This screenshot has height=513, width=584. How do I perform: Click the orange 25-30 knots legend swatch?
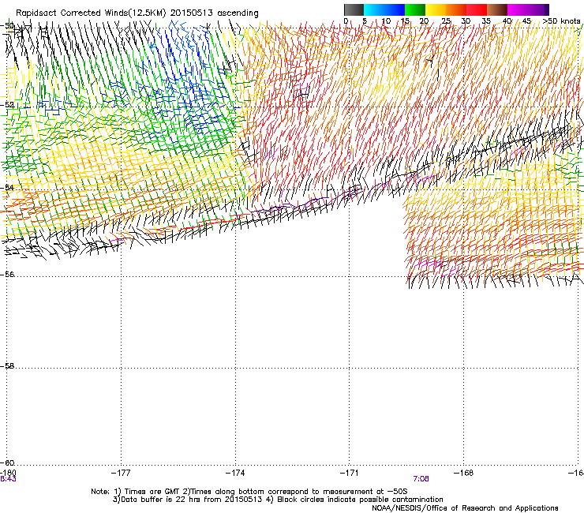click(456, 9)
